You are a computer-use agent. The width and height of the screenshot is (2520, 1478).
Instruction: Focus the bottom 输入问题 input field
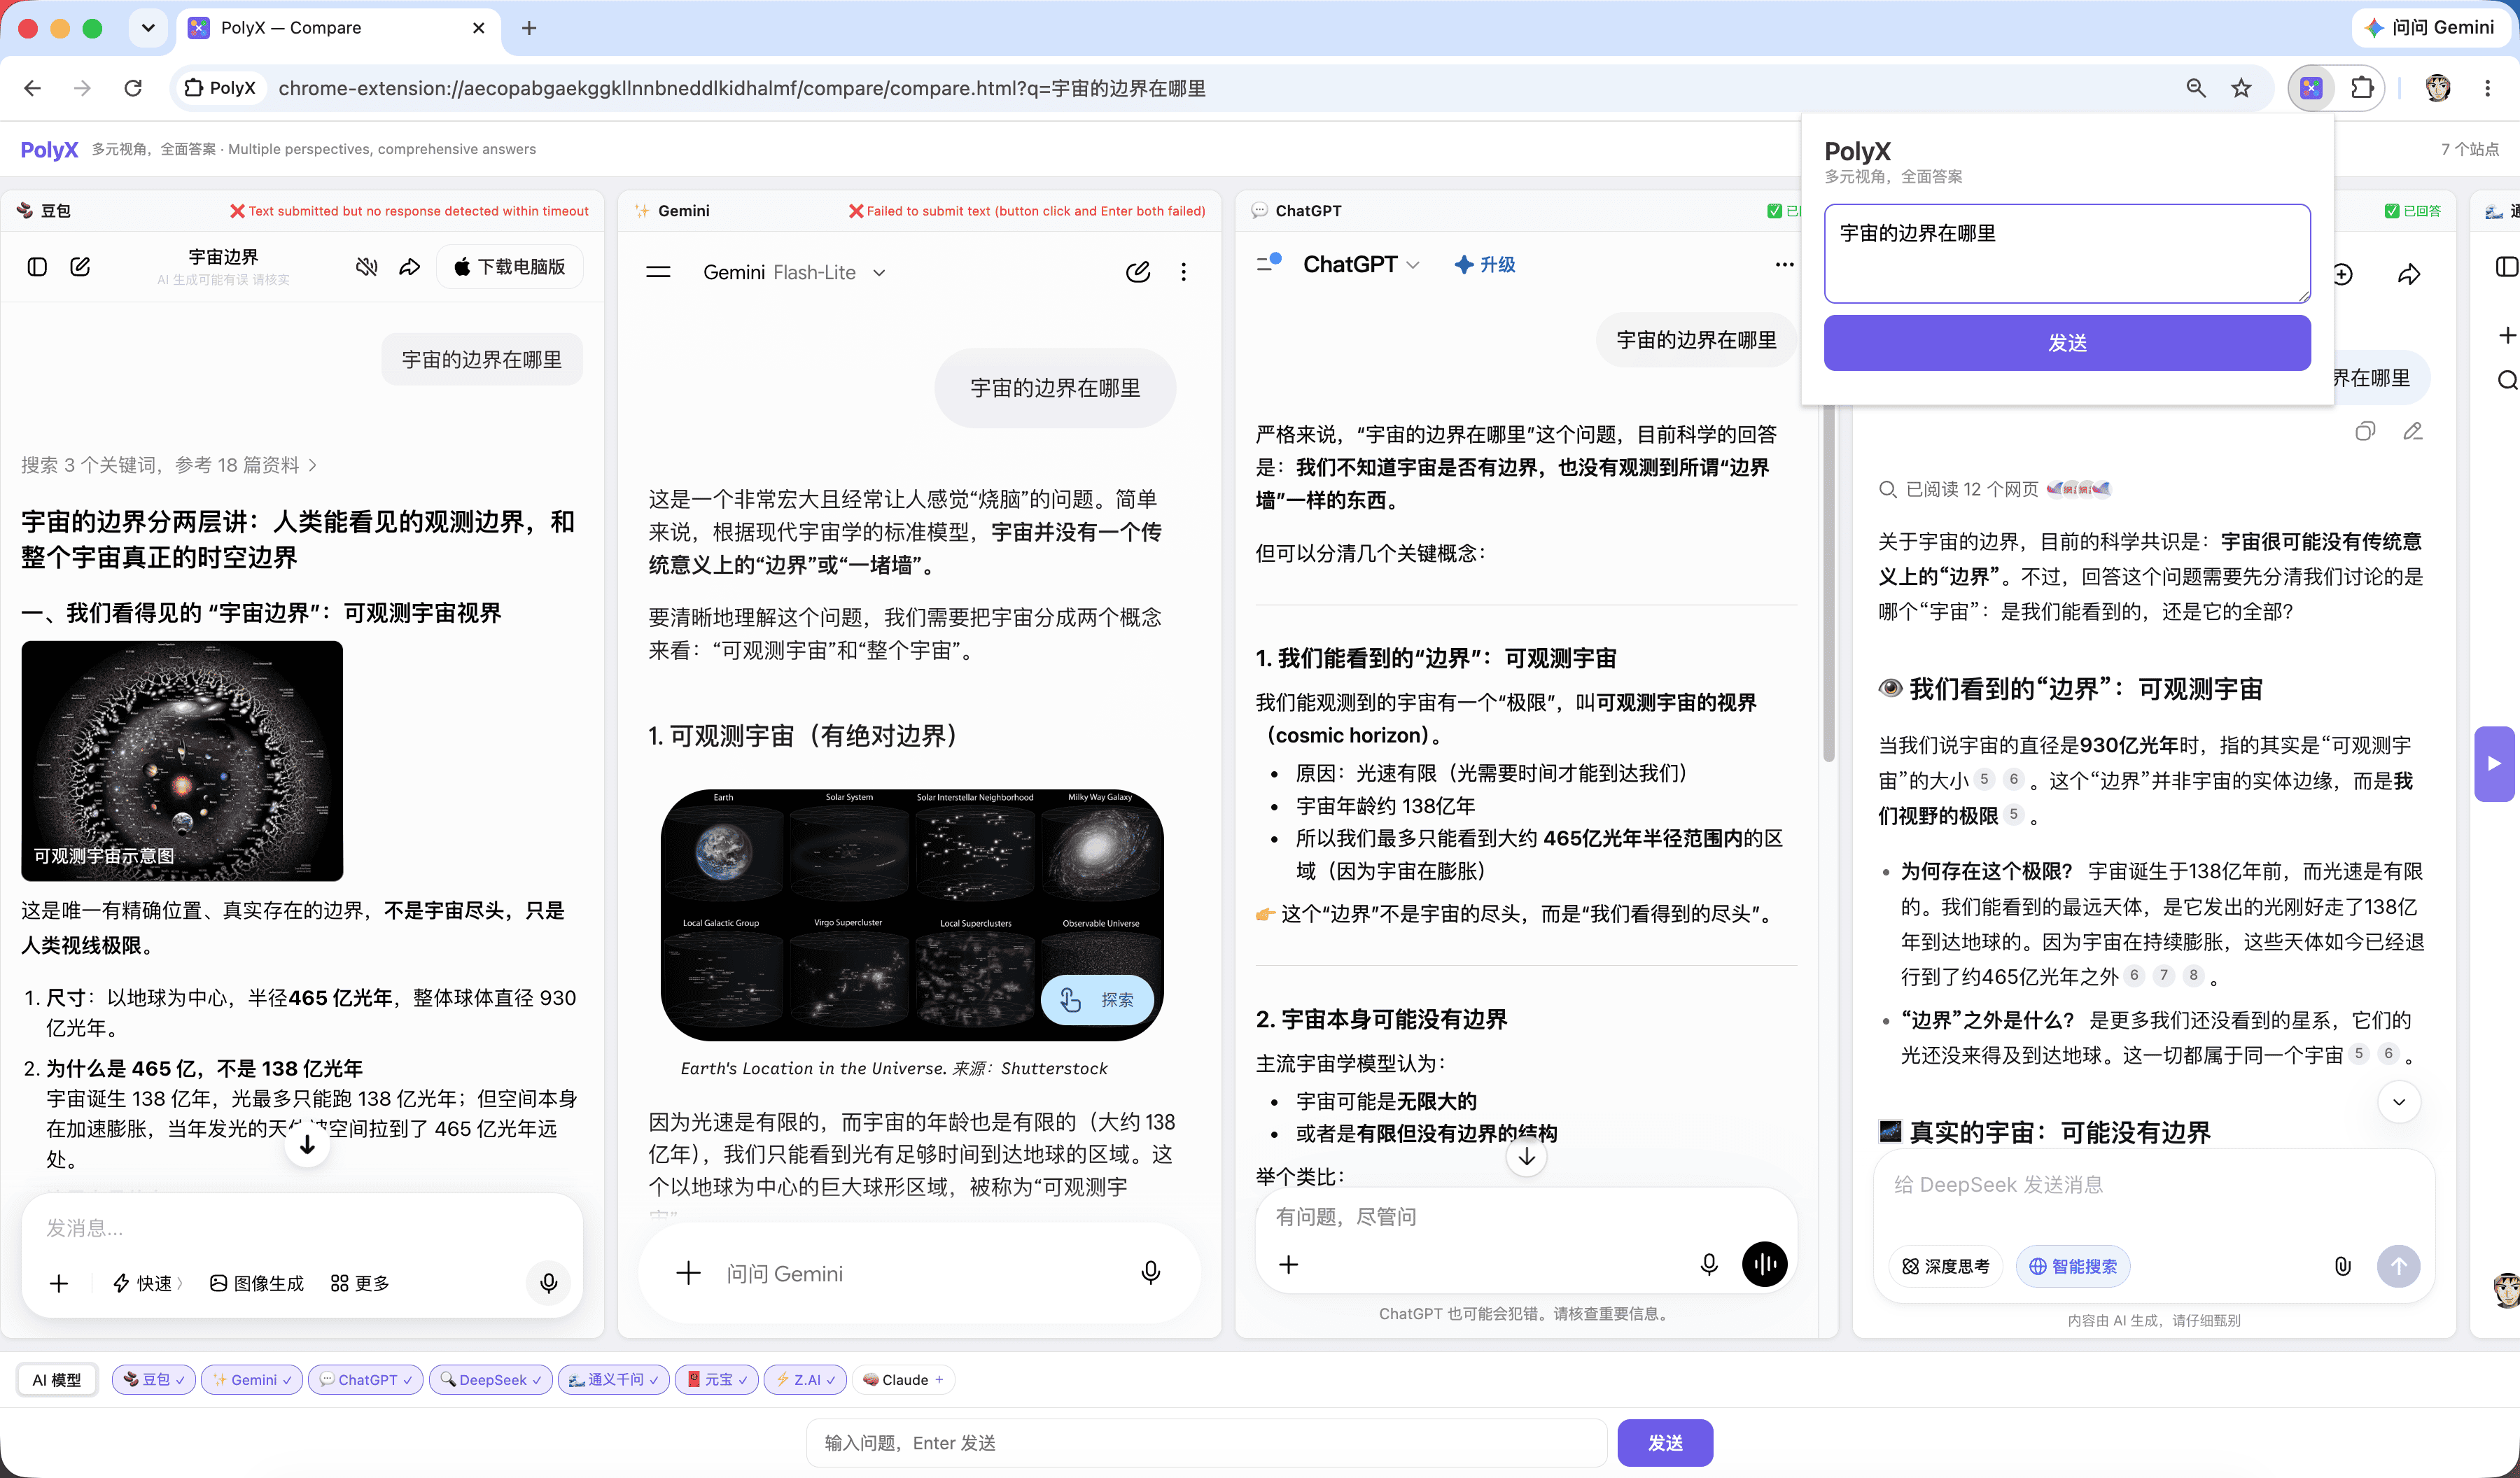[x=1206, y=1443]
